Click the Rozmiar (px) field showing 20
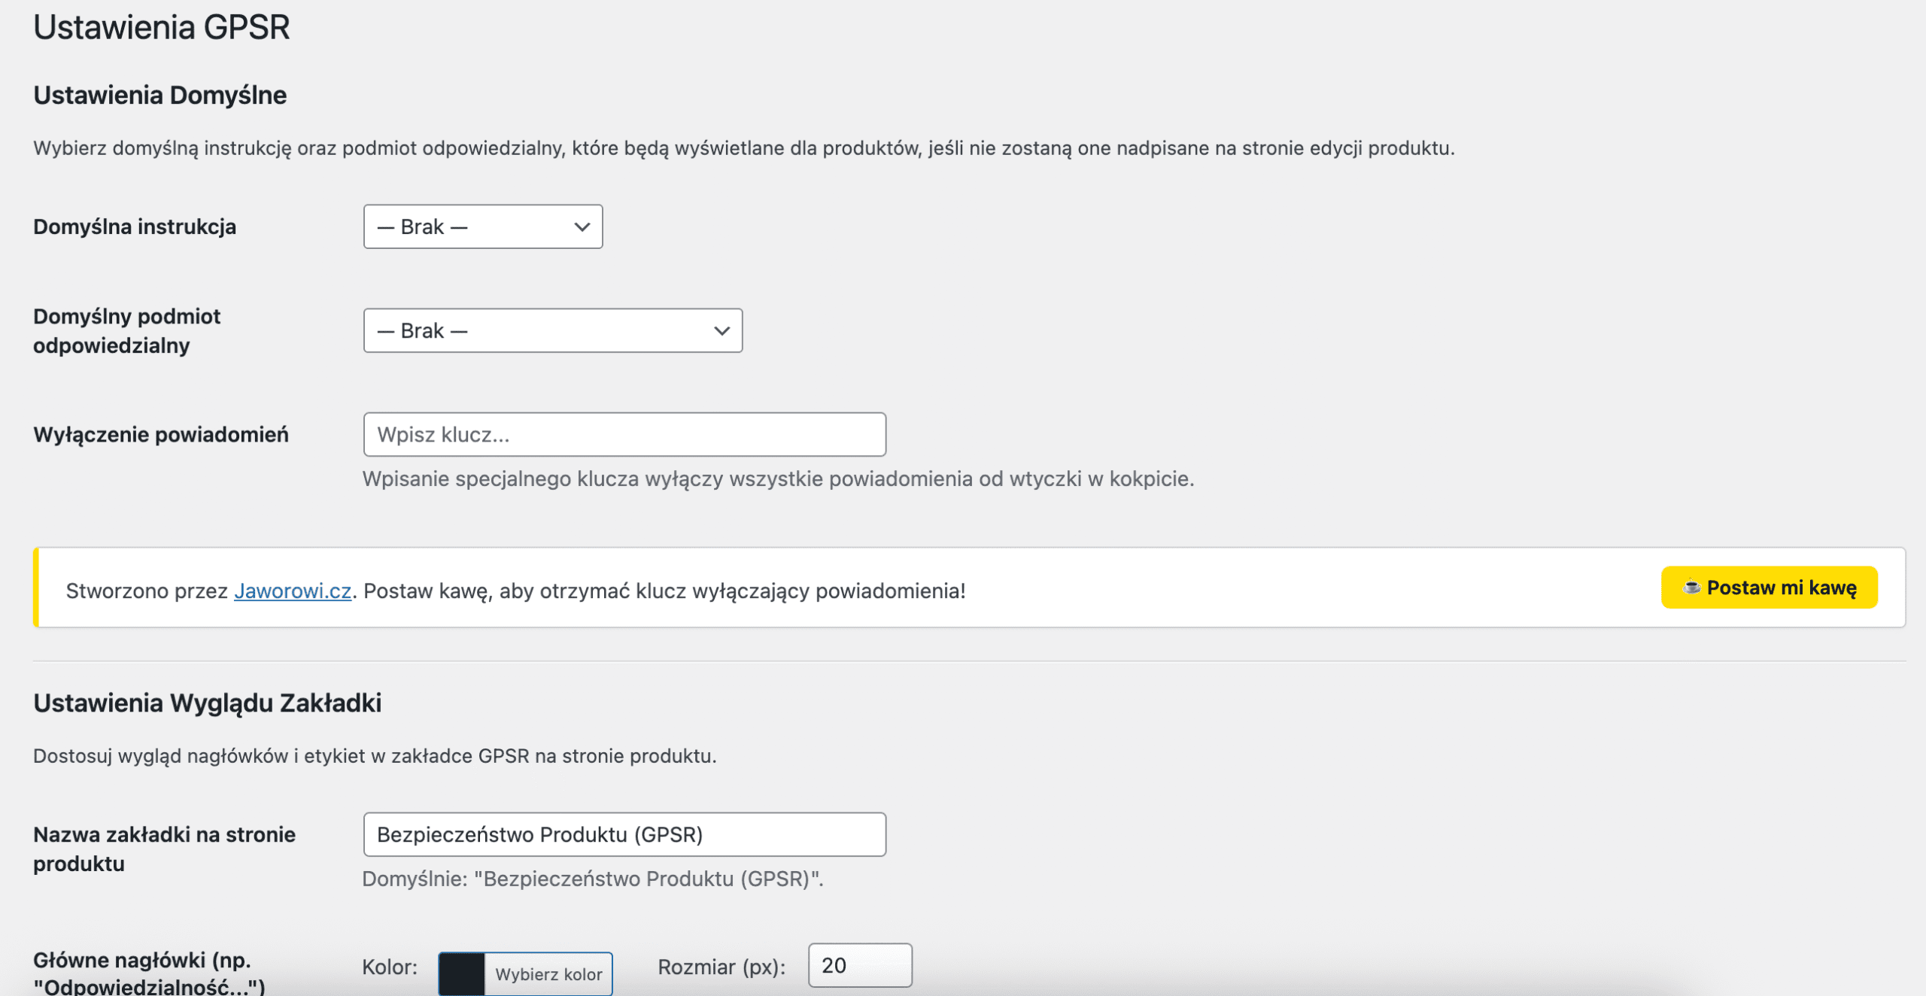This screenshot has height=996, width=1926. click(x=859, y=966)
